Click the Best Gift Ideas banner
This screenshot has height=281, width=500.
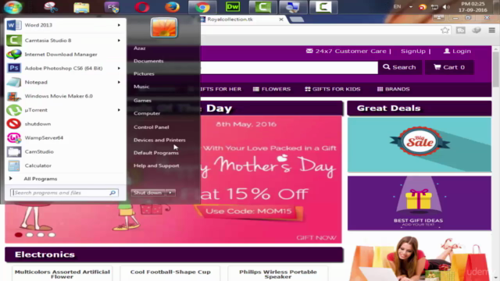pos(420,203)
